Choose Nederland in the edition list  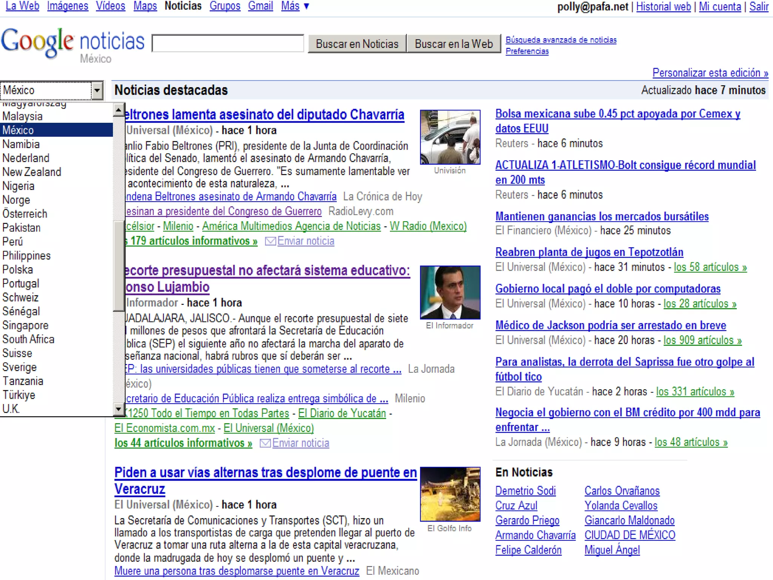pos(26,158)
